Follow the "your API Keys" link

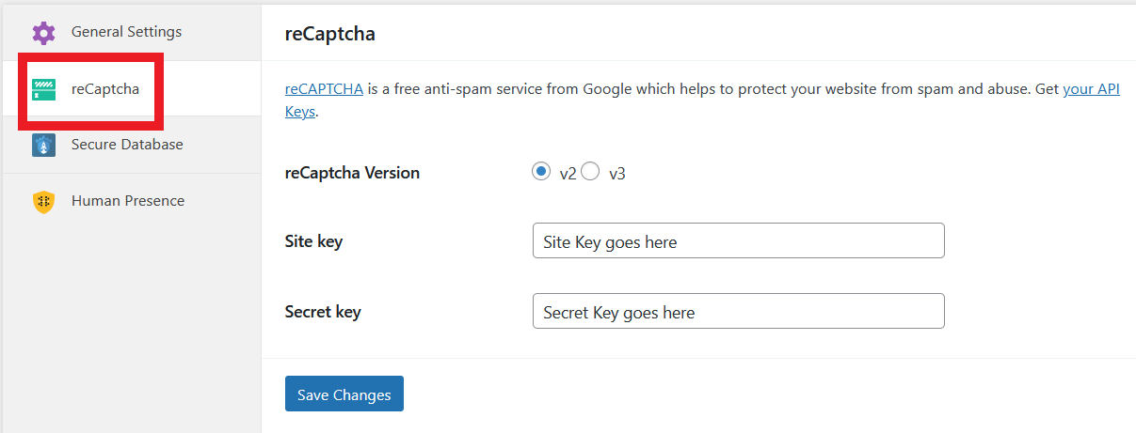coord(1091,90)
